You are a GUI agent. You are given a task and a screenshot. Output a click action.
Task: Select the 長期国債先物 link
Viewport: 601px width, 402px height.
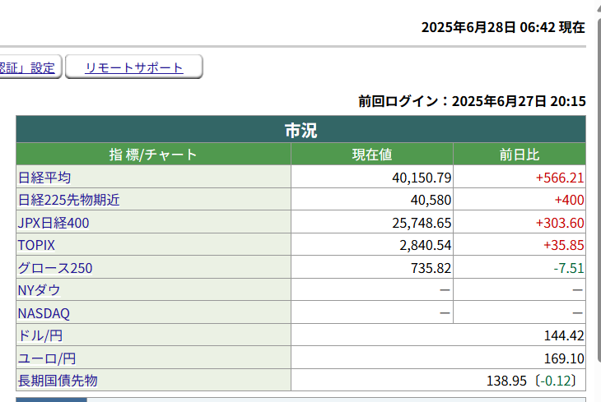tap(58, 381)
